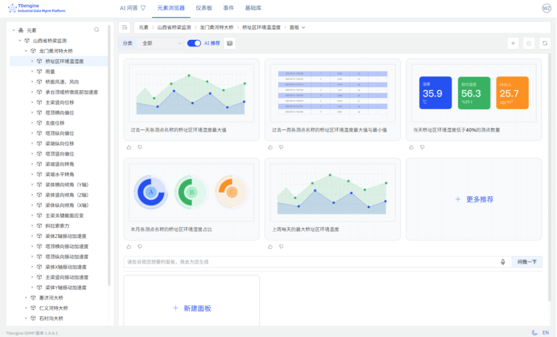This screenshot has height=337, width=557.
Task: Select 桥面风速、风向 tree item
Action: (62, 82)
